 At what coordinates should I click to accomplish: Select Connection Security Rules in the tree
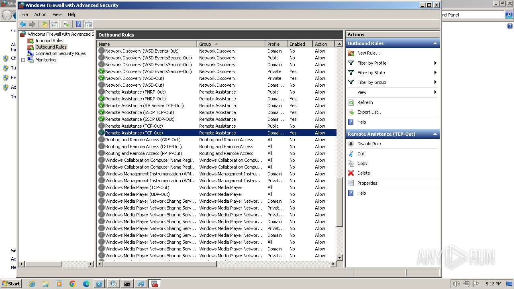(61, 53)
